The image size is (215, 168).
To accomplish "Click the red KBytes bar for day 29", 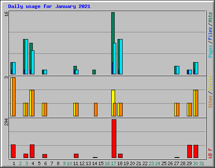I will click(x=189, y=152).
